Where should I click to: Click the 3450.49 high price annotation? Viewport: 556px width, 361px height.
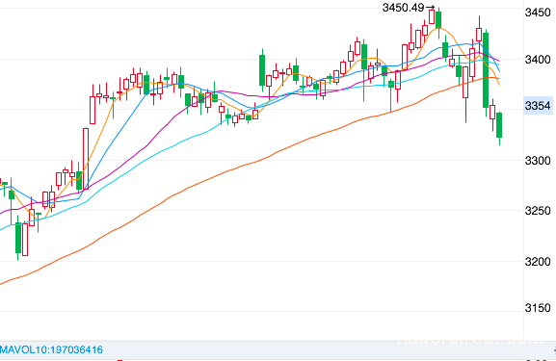pos(403,8)
